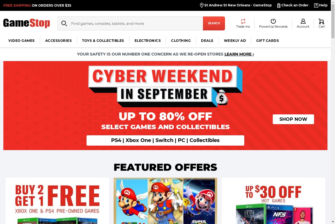Viewport: 335px width, 224px height.
Task: Follow the Learn More safety link
Action: pos(239,54)
